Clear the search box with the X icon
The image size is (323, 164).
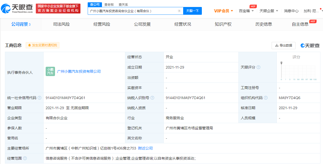[179, 11]
